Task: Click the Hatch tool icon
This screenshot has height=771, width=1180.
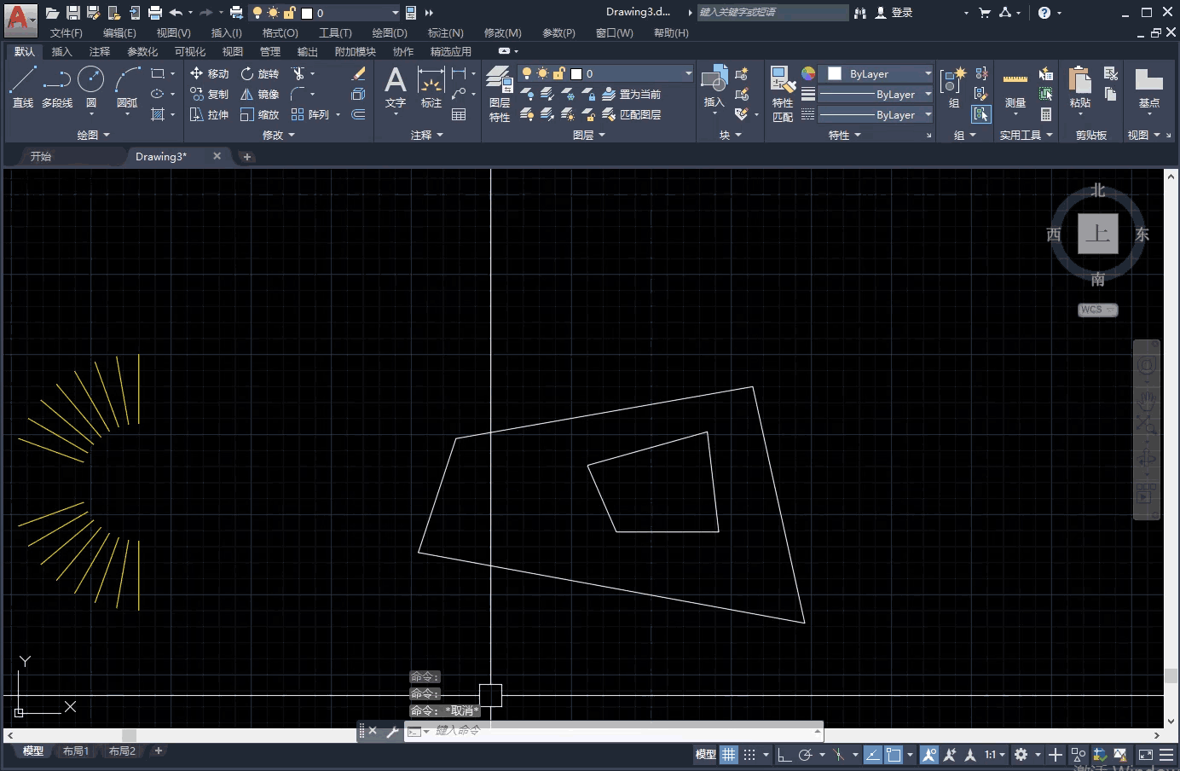Action: (x=158, y=114)
